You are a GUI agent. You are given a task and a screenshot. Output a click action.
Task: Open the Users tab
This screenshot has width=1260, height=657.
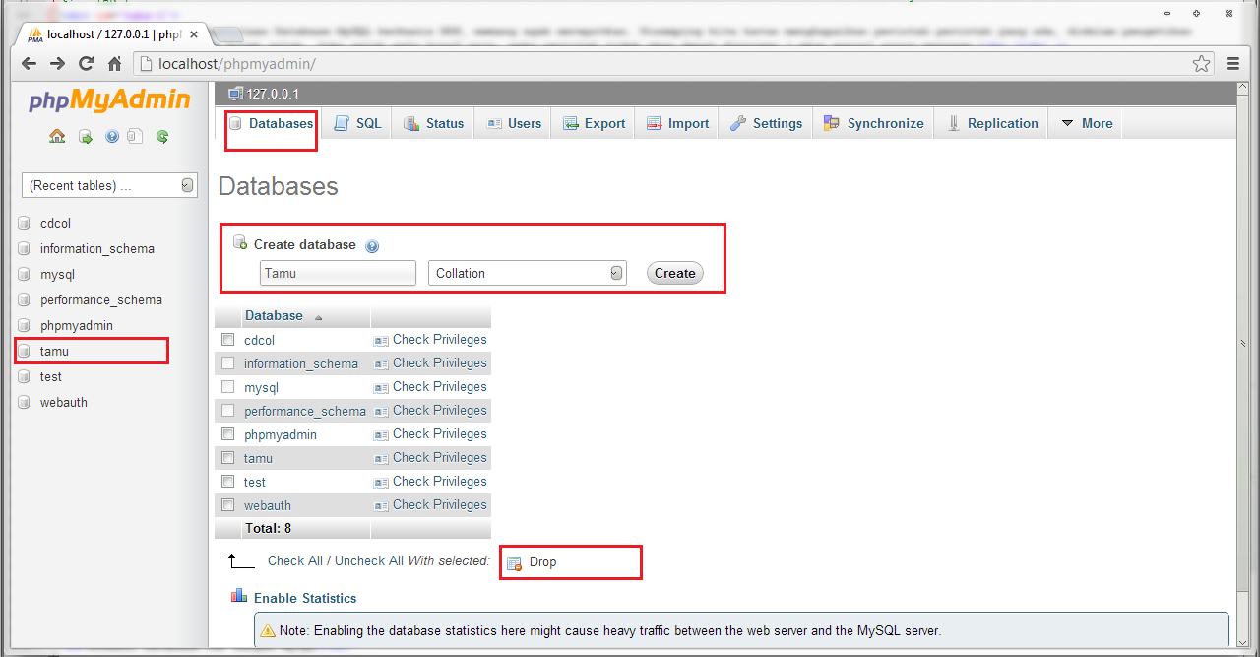click(x=514, y=123)
